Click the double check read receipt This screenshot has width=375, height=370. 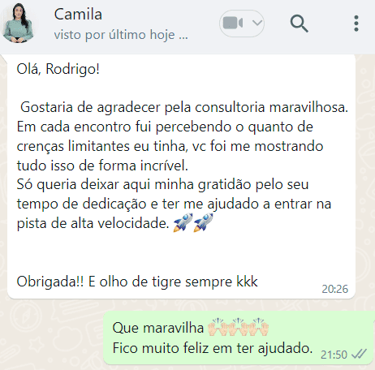[359, 354]
